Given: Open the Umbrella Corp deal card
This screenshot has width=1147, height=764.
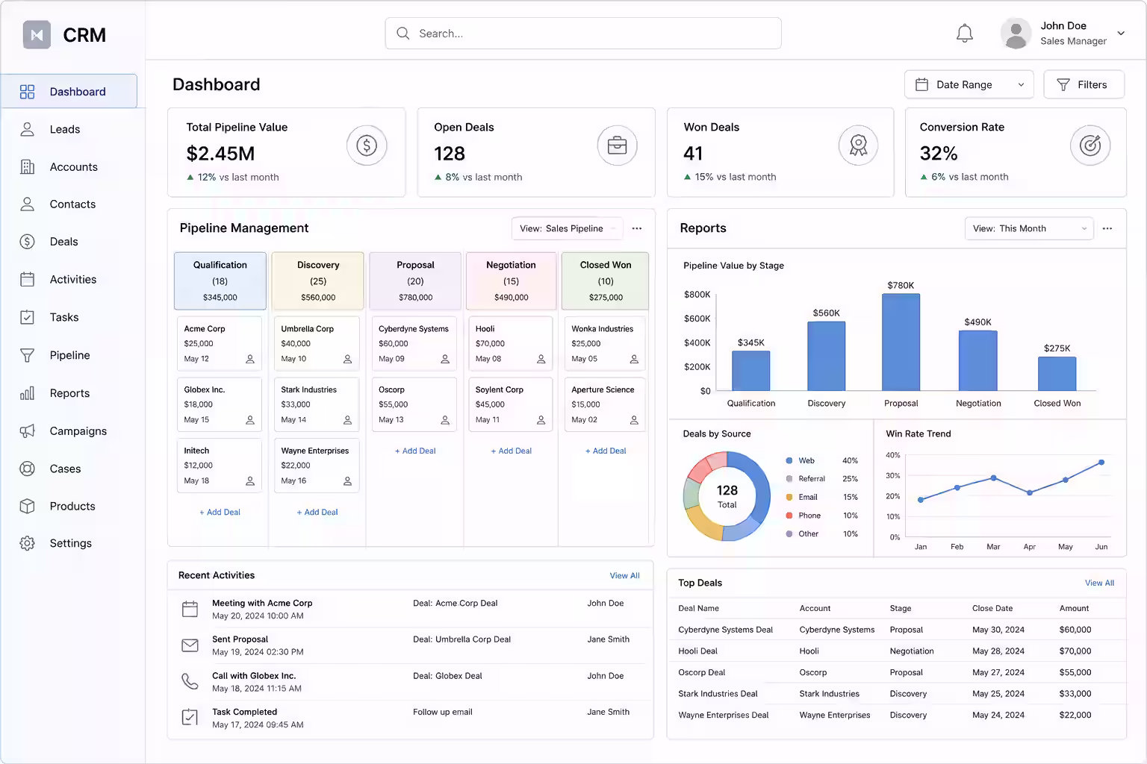Looking at the screenshot, I should click(316, 343).
